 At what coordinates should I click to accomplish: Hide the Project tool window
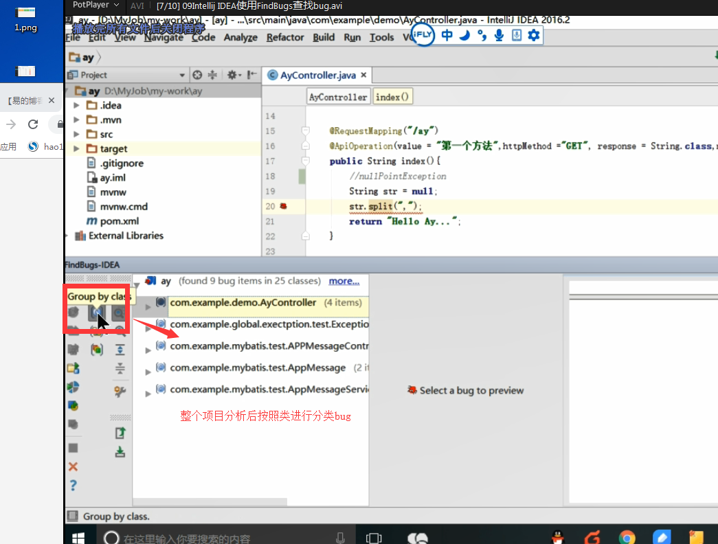click(x=252, y=75)
